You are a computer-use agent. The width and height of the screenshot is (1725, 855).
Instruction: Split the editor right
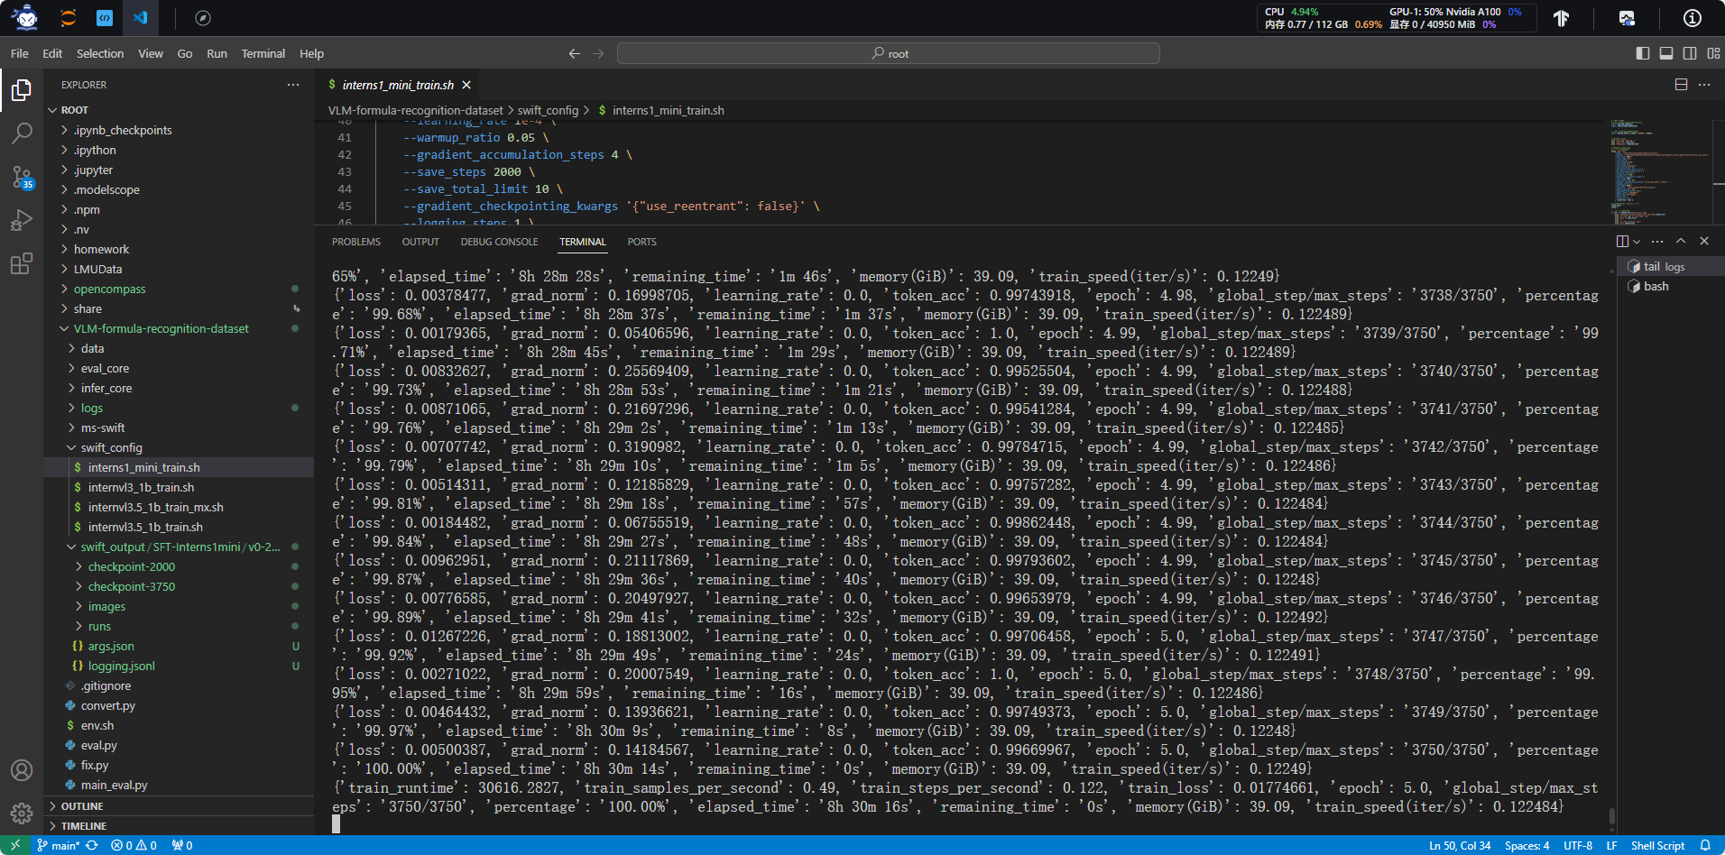[x=1681, y=85]
